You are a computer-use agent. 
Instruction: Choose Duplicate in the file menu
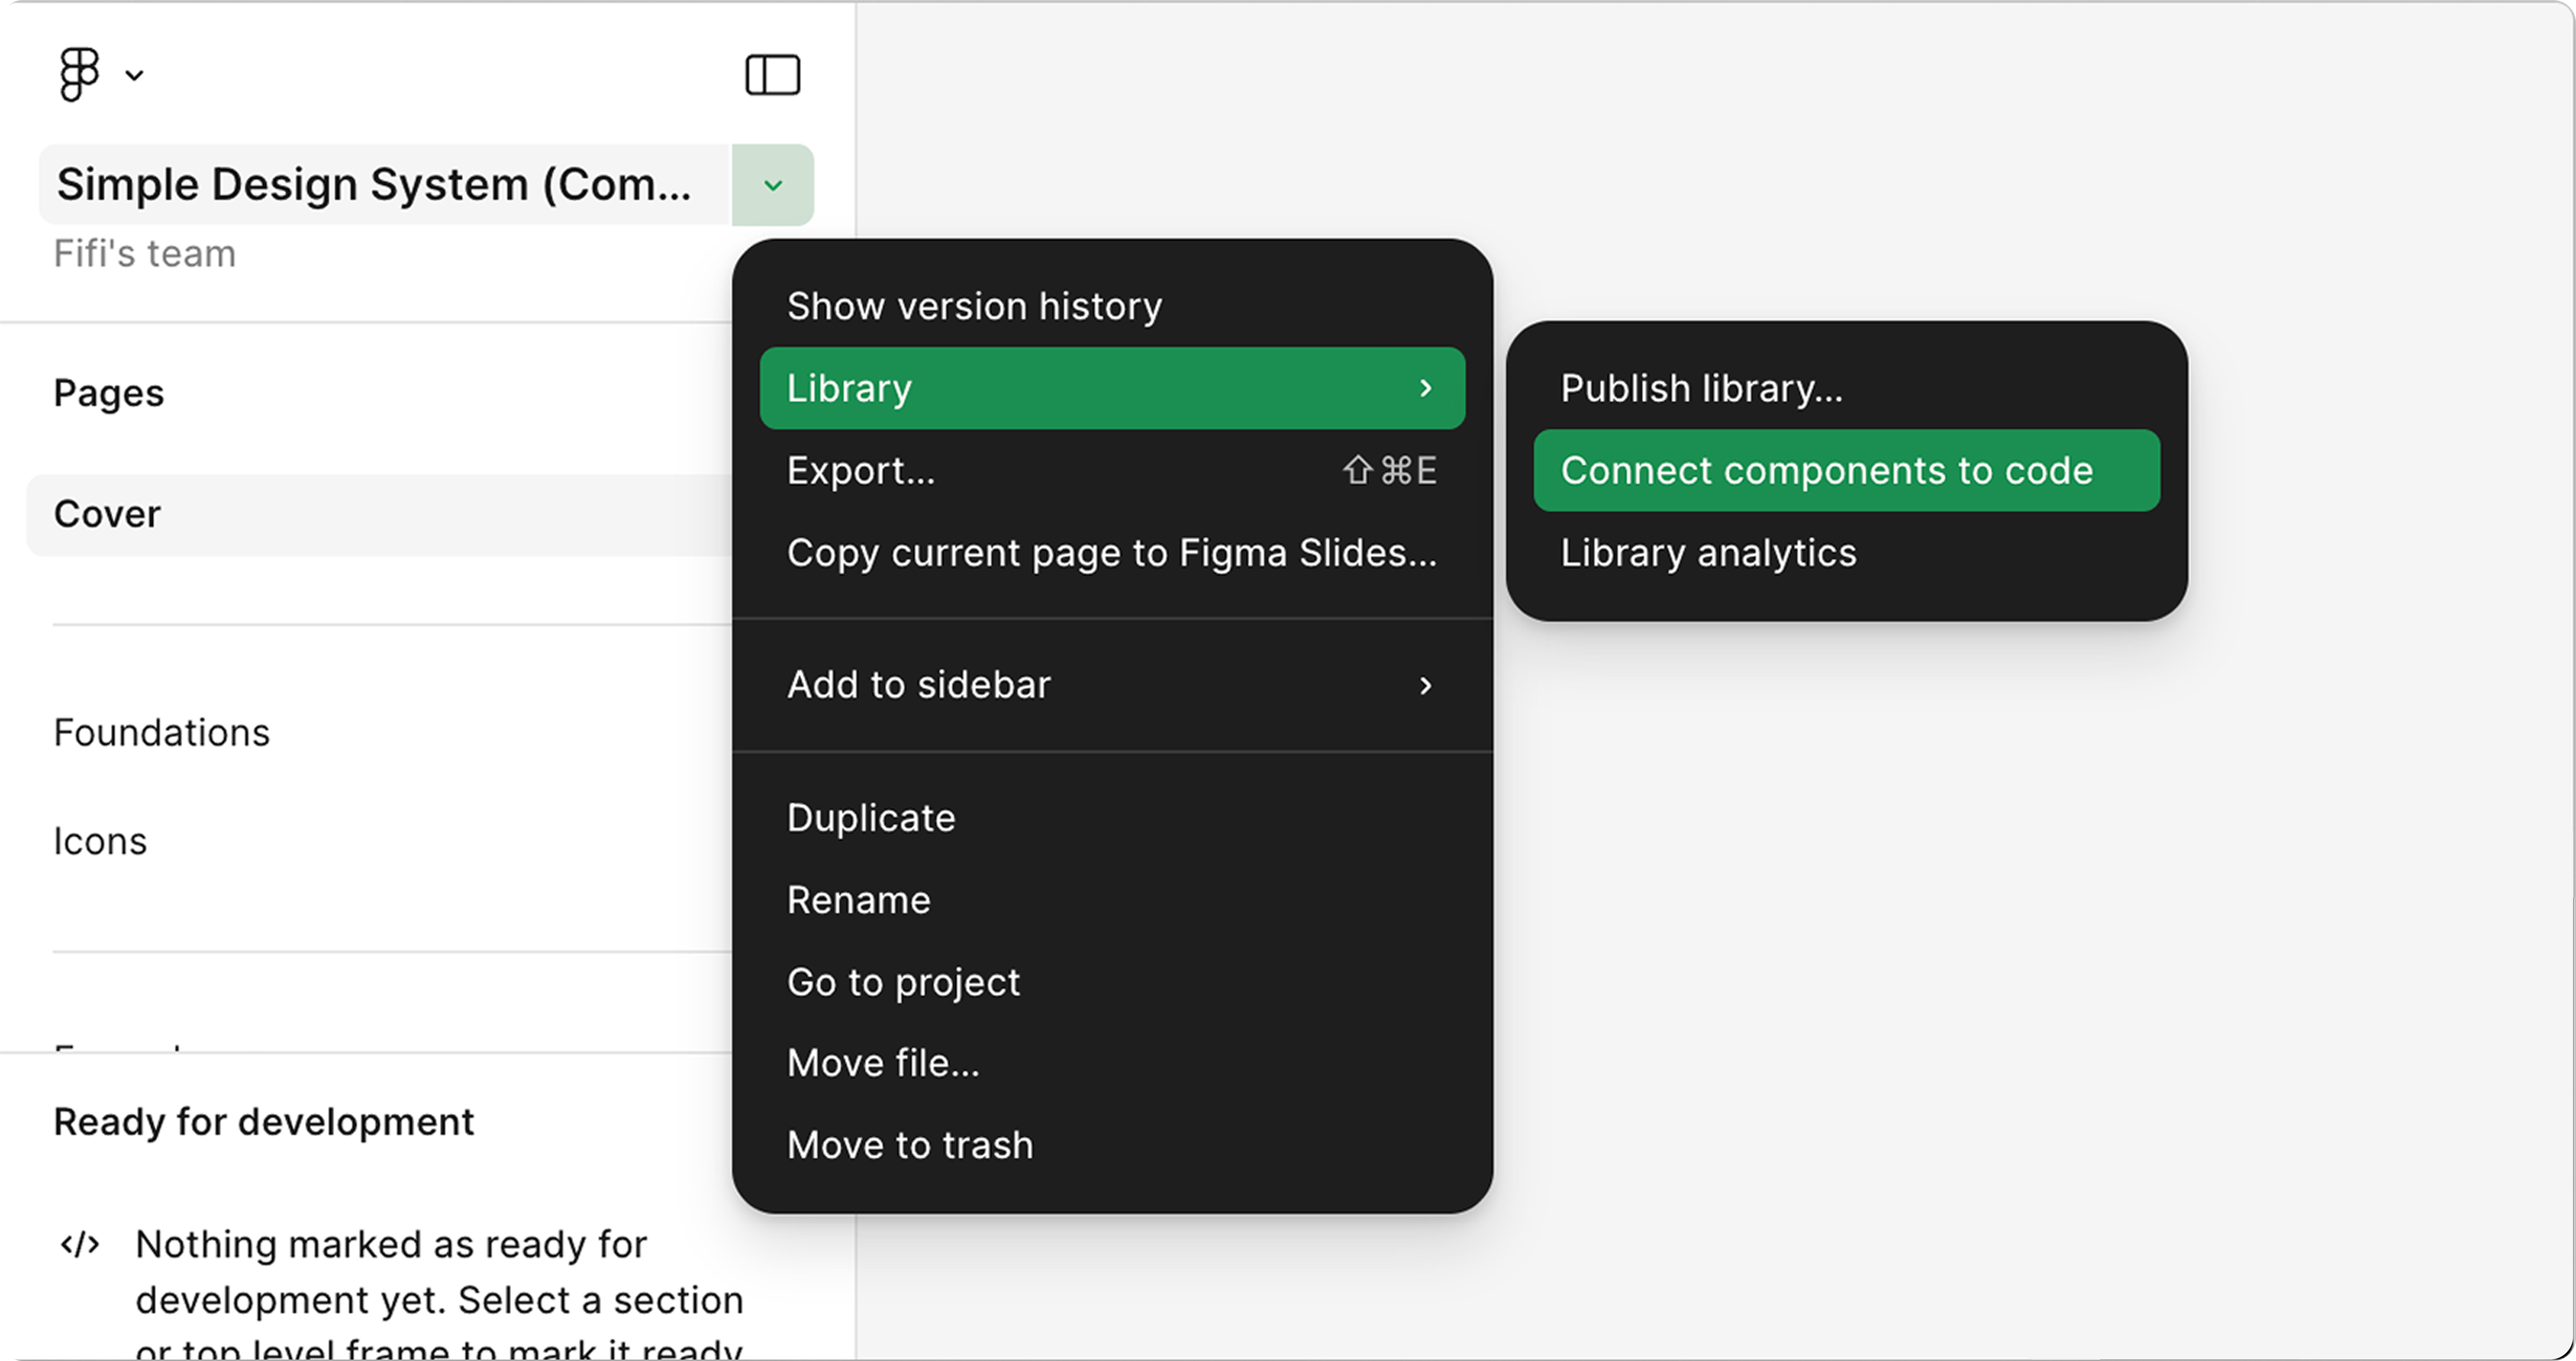point(871,818)
